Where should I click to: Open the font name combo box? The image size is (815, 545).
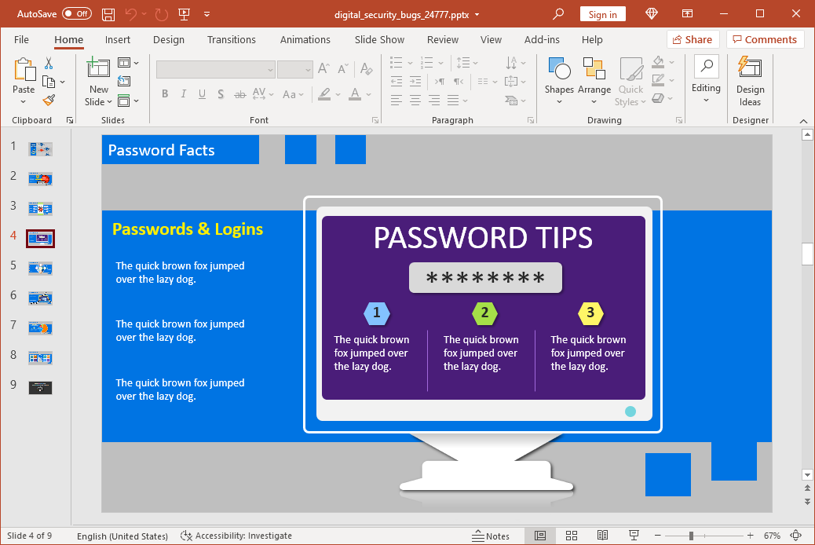coord(216,69)
